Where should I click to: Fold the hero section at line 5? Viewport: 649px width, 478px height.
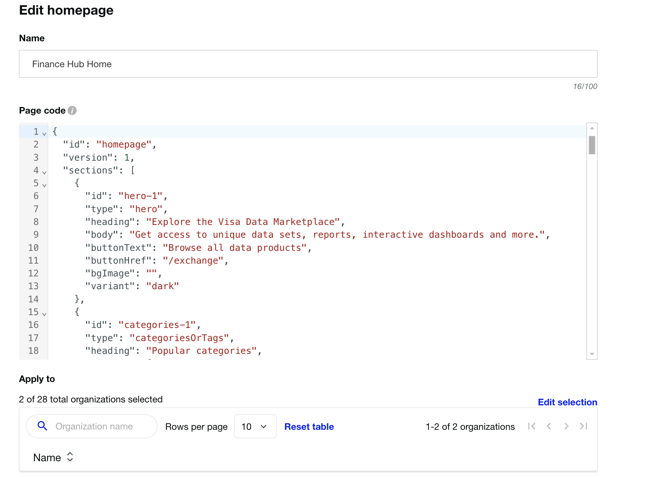pyautogui.click(x=44, y=186)
